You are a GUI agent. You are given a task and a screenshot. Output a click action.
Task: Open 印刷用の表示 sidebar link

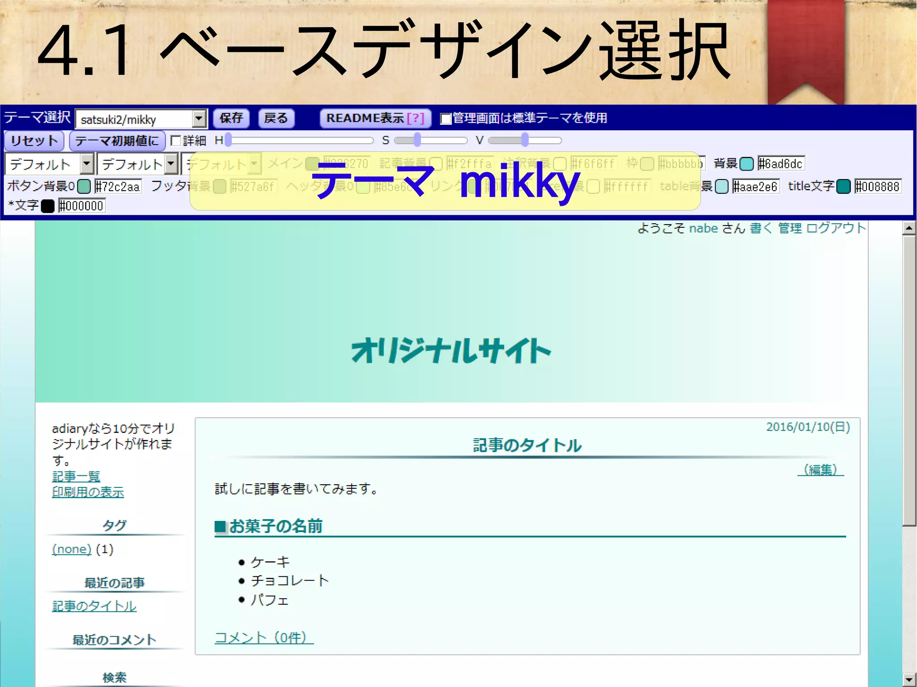88,492
